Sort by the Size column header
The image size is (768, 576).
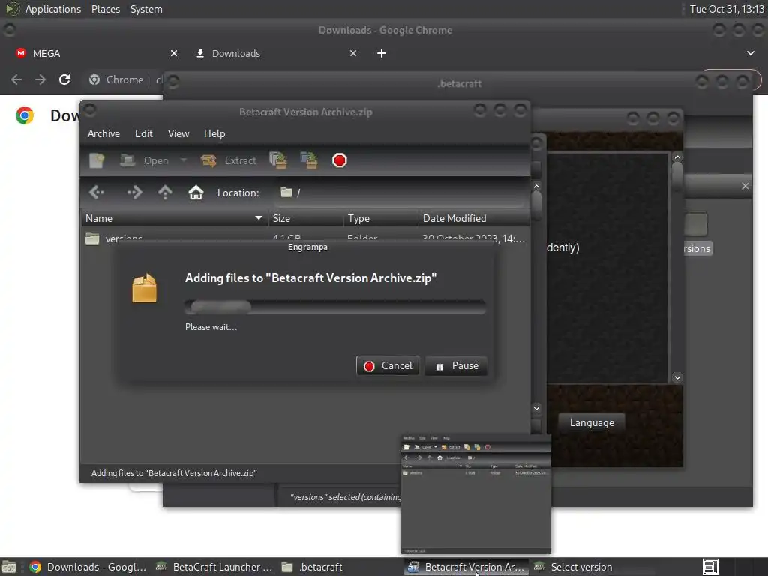(306, 218)
